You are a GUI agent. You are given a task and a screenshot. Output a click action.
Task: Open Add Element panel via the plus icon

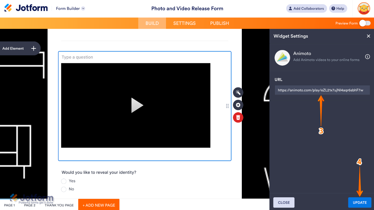[x=33, y=48]
